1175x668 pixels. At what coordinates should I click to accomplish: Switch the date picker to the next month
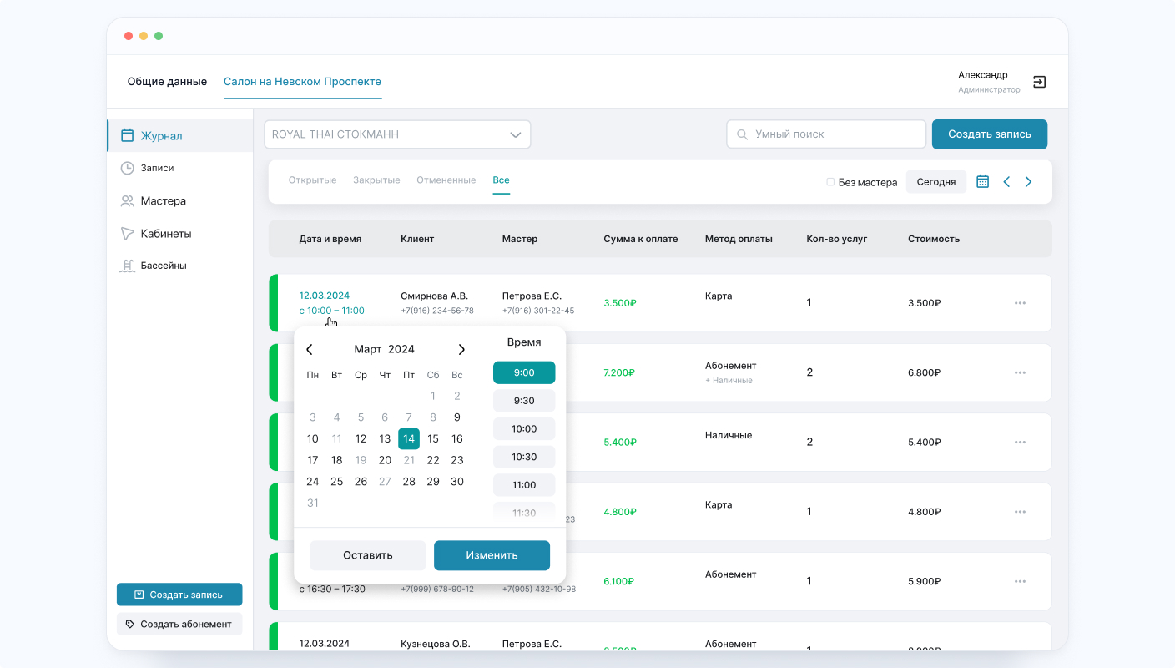[x=461, y=349]
